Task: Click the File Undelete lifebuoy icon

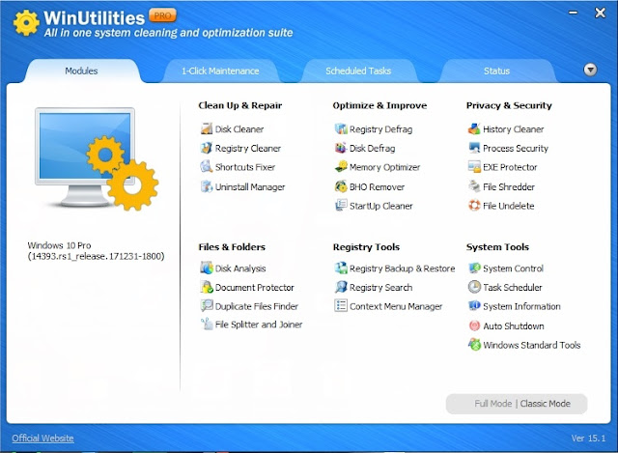Action: [x=474, y=206]
